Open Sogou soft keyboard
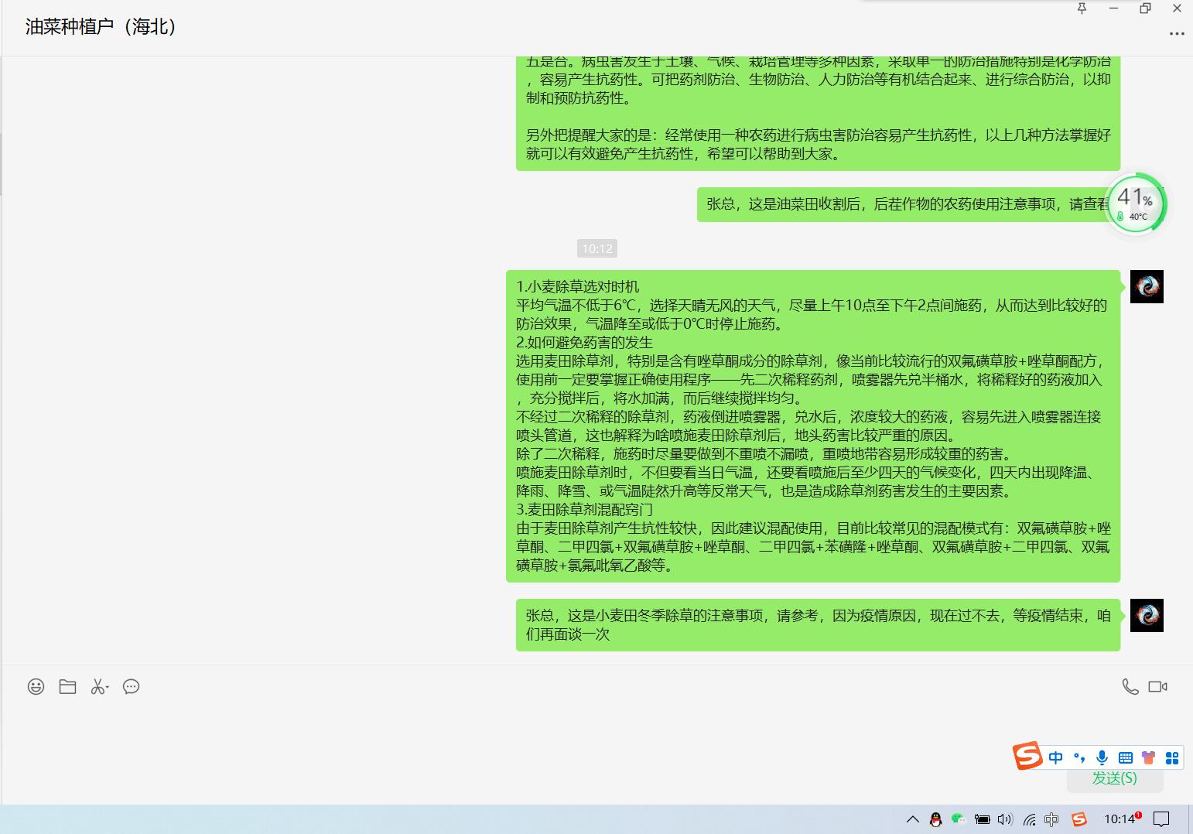Screen dimensions: 1193x834 1126,757
